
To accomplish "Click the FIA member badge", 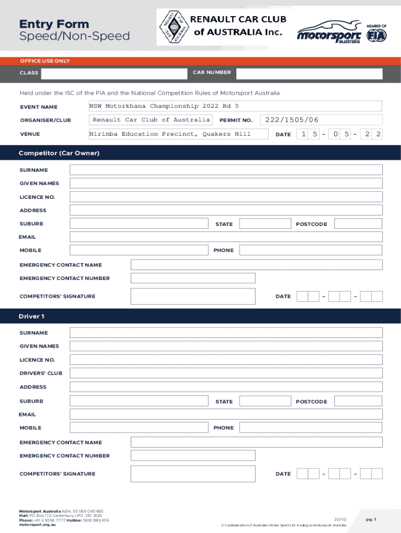I will click(x=376, y=32).
